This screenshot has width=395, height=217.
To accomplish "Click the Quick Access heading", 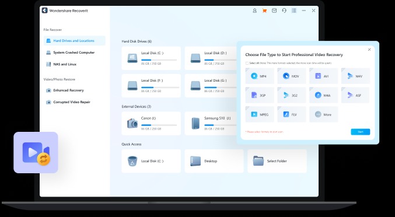I will tap(131, 144).
